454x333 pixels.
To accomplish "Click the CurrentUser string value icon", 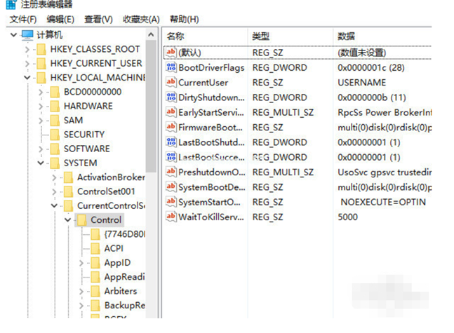I will (x=171, y=82).
